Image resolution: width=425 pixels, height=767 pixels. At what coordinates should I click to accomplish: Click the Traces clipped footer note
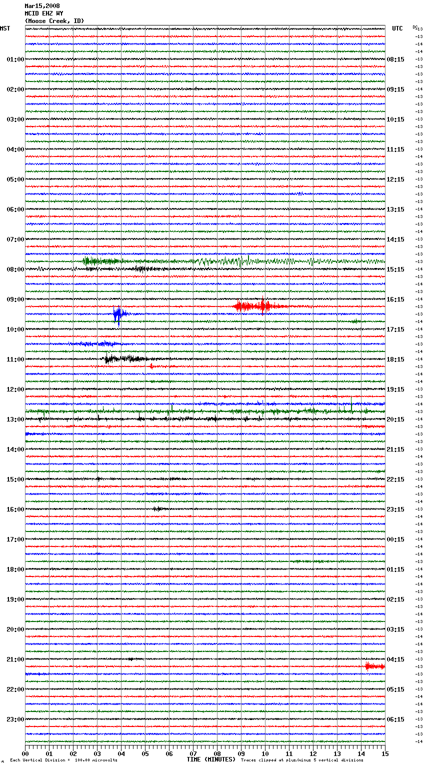302,760
